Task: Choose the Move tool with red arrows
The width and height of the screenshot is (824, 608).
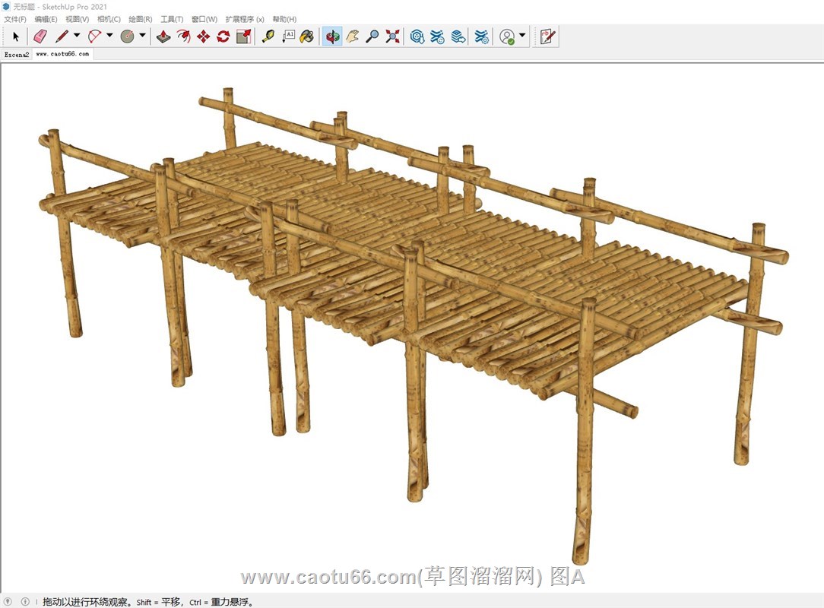Action: 203,36
